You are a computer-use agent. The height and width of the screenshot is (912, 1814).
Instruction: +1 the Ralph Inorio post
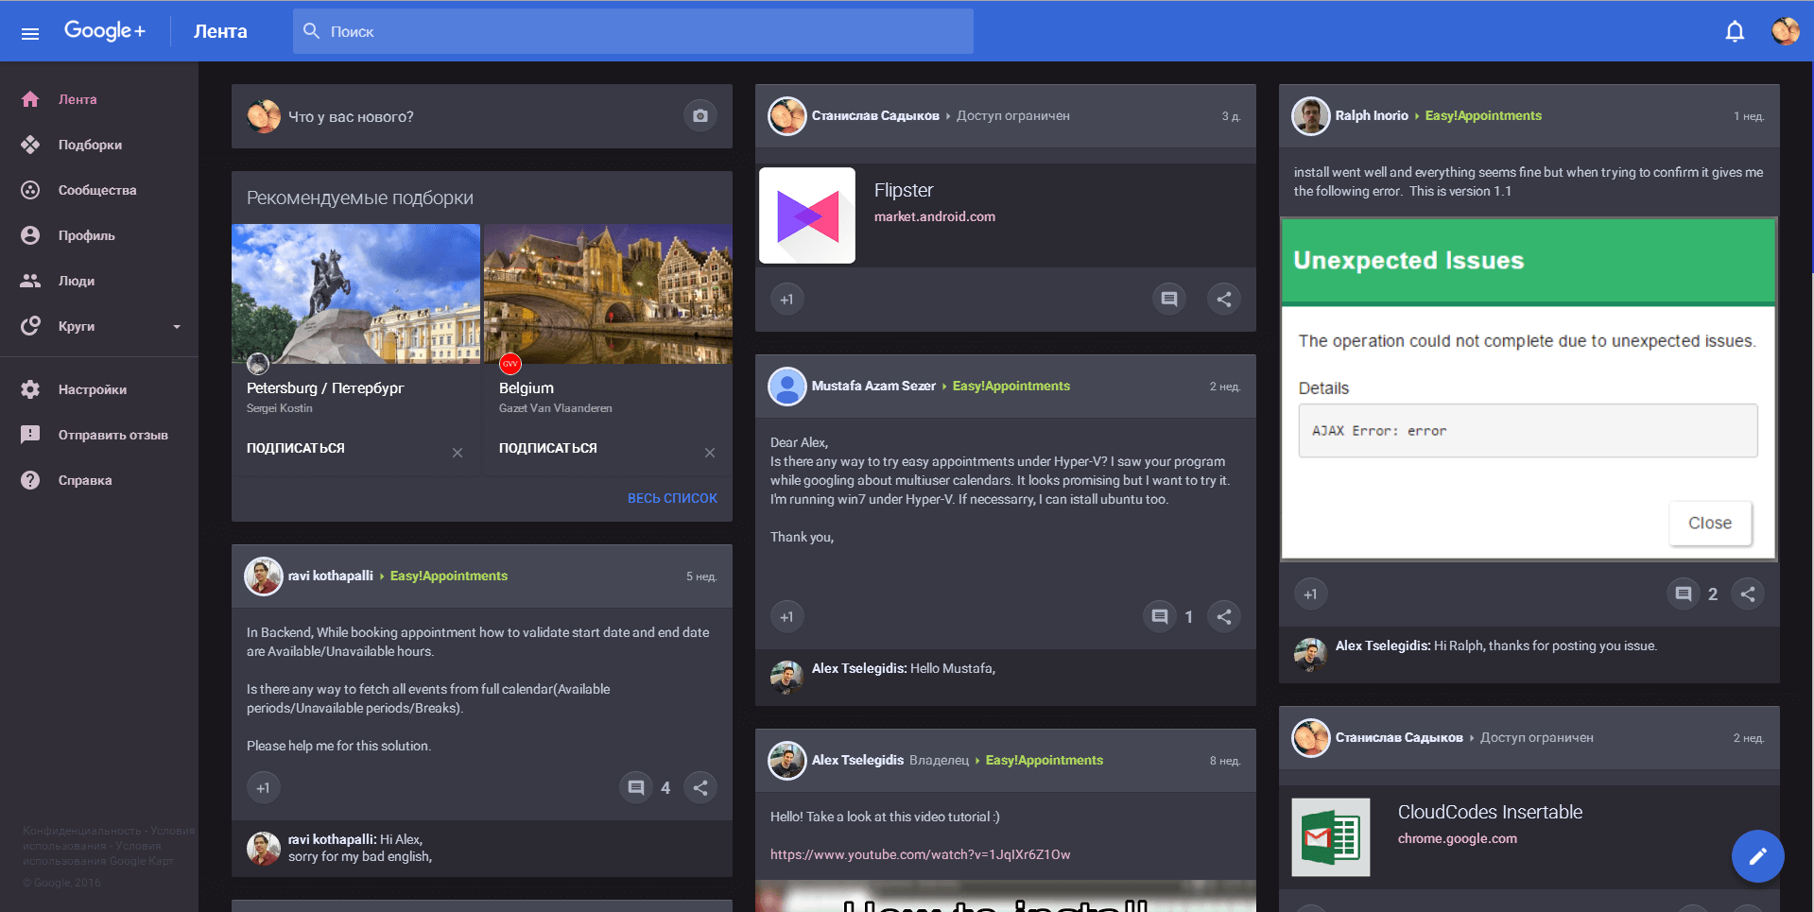point(1311,594)
